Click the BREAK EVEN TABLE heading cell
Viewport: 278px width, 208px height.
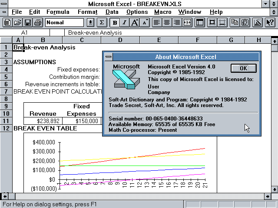point(45,128)
